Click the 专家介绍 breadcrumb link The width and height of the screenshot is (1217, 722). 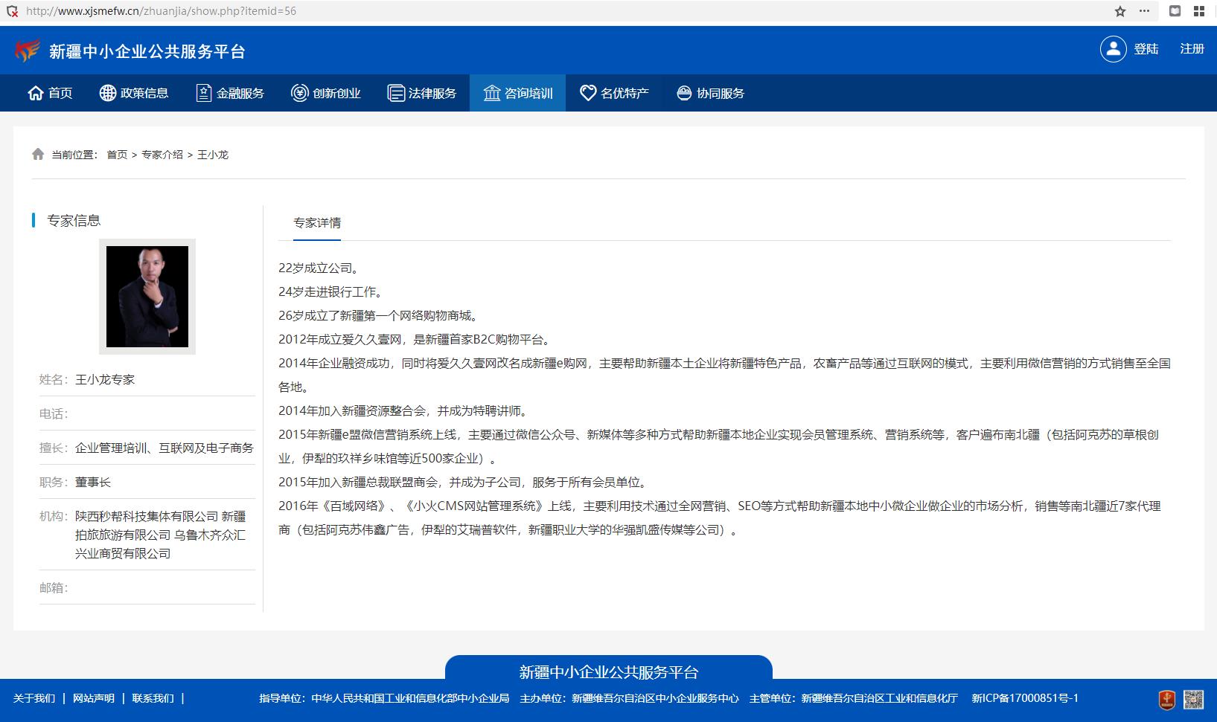pos(162,155)
